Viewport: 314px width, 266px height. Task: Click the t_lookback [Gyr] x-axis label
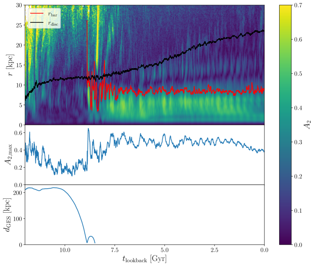(144, 259)
